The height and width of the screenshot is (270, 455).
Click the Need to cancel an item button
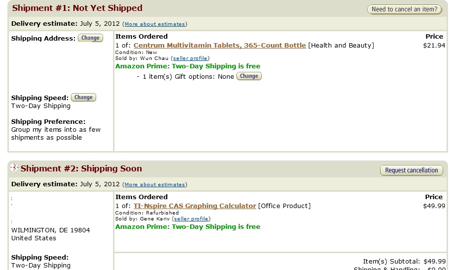[x=404, y=9]
